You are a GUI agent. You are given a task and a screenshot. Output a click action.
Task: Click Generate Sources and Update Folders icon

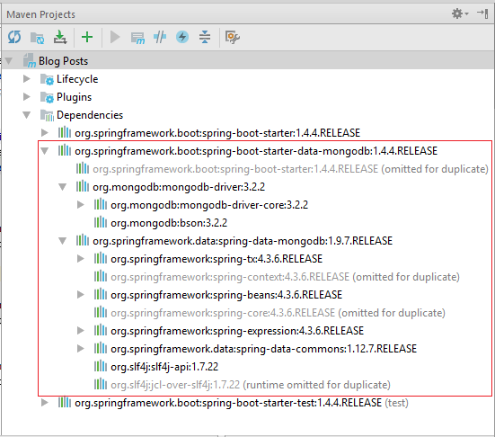pyautogui.click(x=37, y=38)
